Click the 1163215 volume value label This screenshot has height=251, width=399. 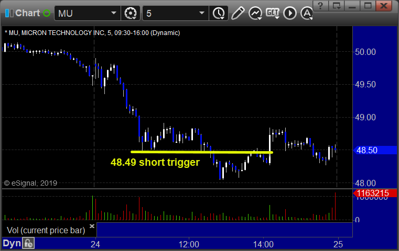pyautogui.click(x=375, y=193)
